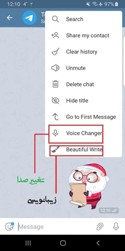125x251 pixels.
Task: Open the Santa Claus sticker
Action: (x=89, y=186)
